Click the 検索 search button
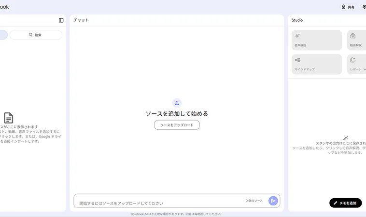 [x=36, y=35]
